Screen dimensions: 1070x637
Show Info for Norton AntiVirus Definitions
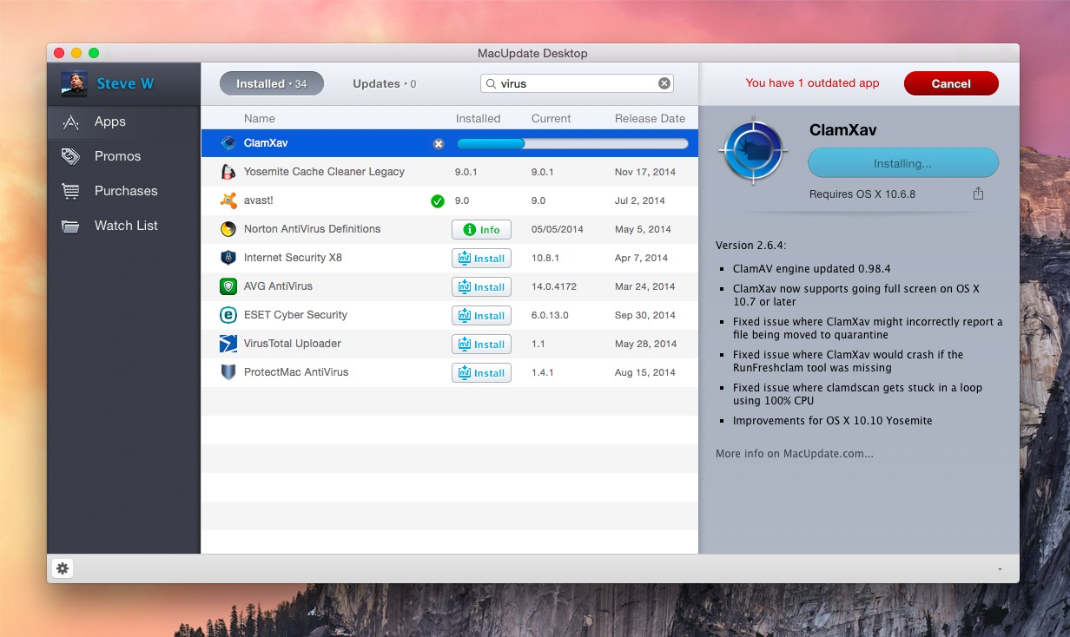481,230
